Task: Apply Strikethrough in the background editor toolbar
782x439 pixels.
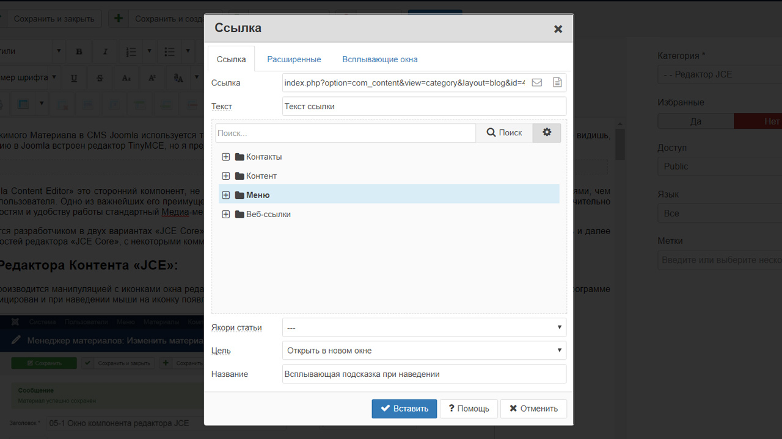Action: pyautogui.click(x=100, y=78)
